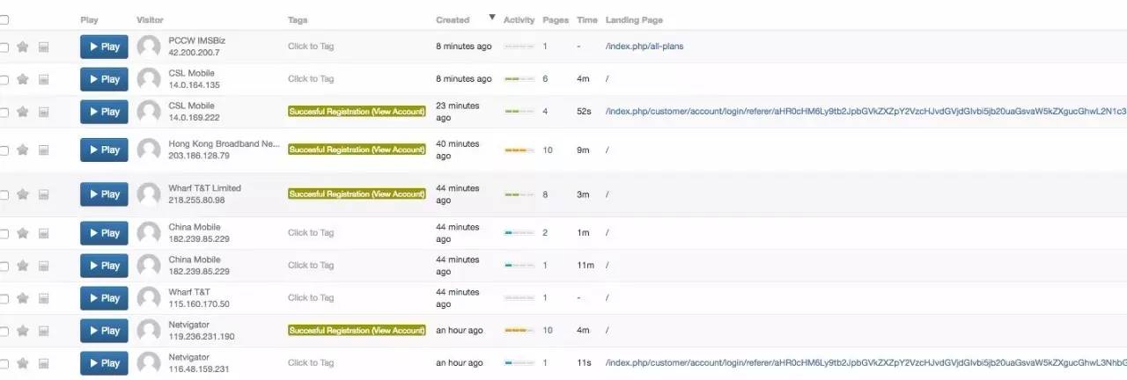Open the note icon for 14.0.169.222

(43, 112)
